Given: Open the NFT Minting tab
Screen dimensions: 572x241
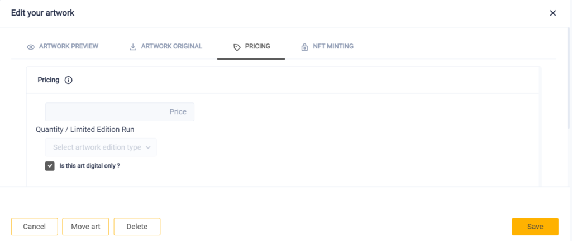Looking at the screenshot, I should (327, 47).
